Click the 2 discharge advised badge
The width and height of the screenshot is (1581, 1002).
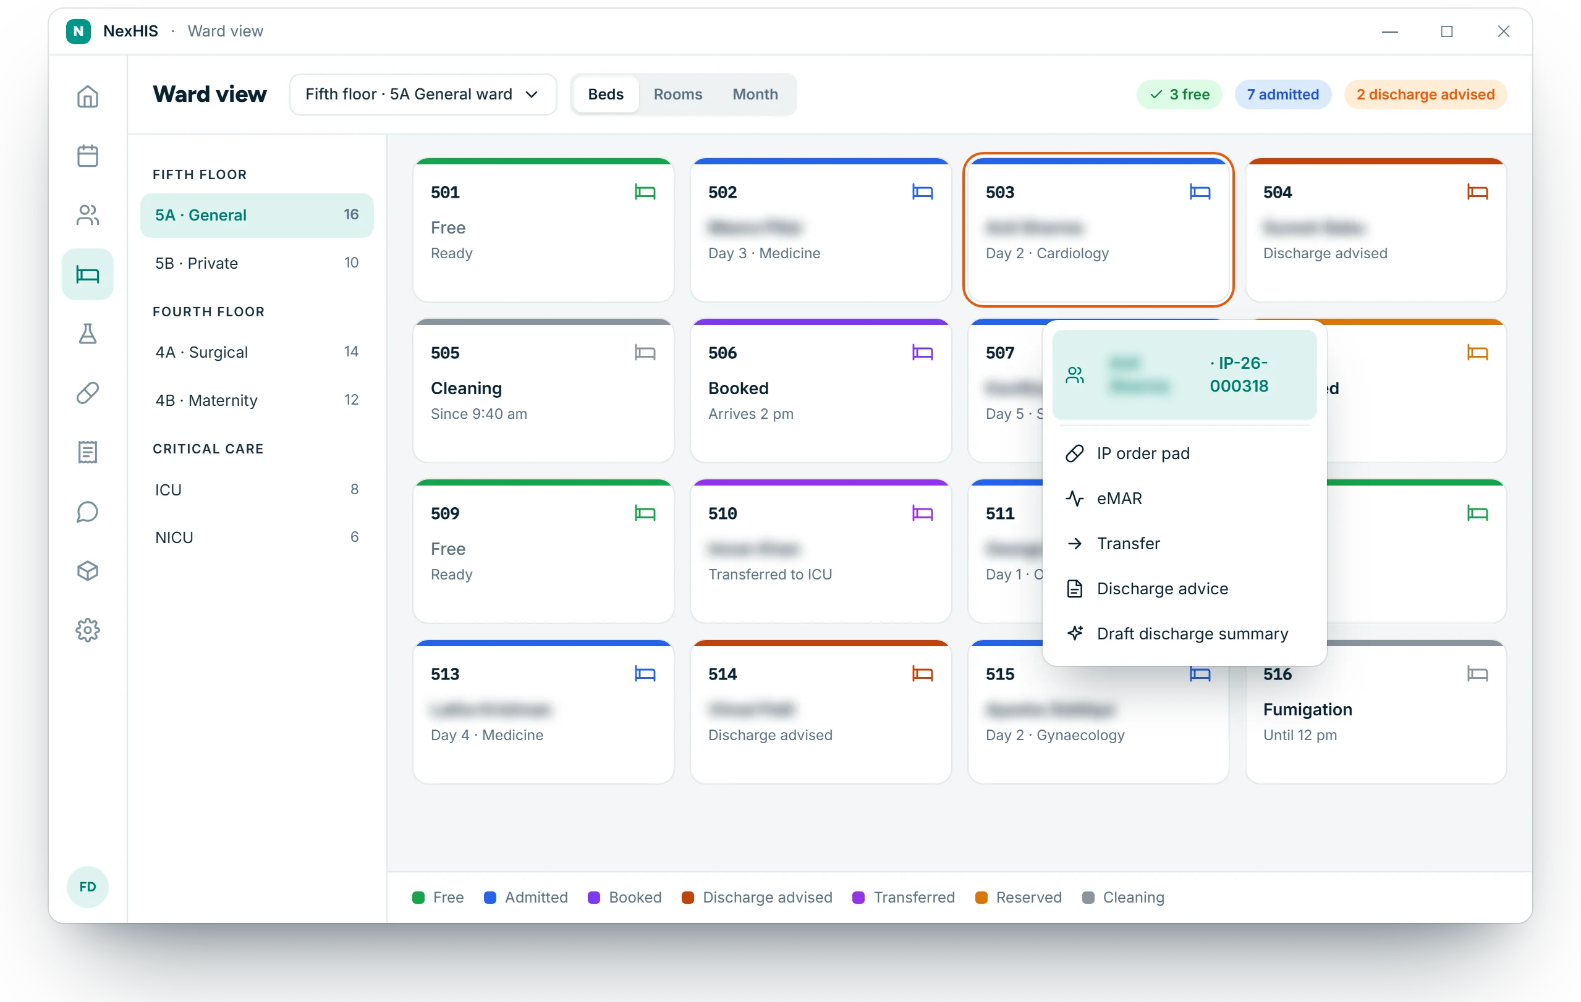point(1425,95)
